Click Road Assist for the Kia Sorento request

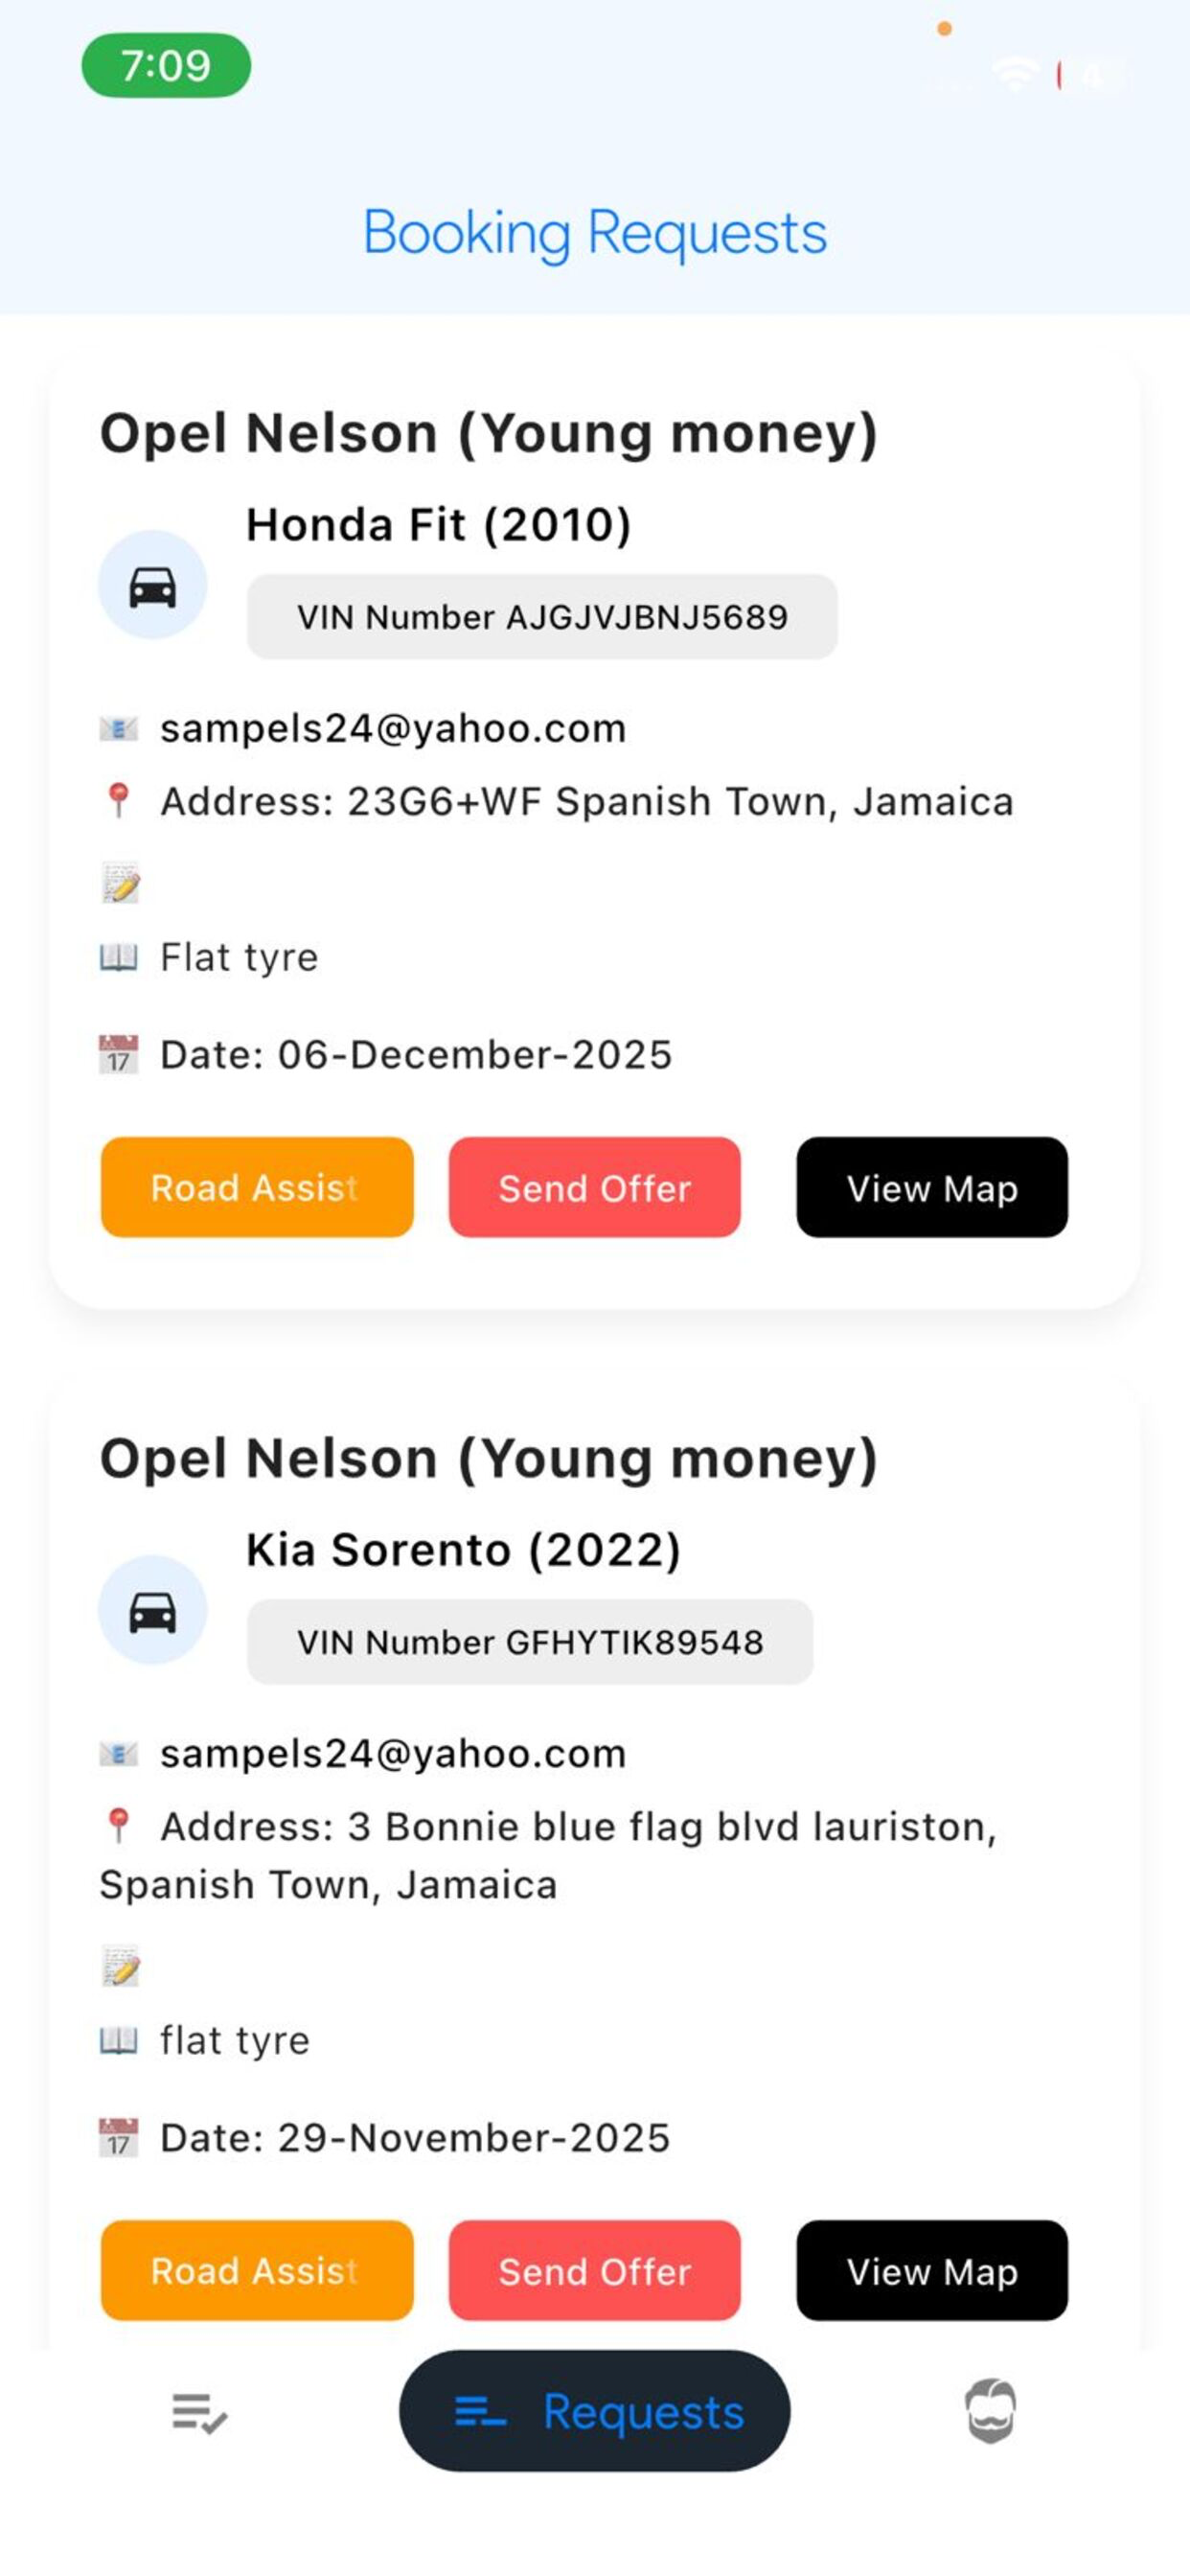point(257,2270)
